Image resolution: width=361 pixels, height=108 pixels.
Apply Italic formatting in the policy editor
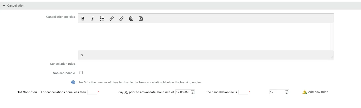[92, 19]
